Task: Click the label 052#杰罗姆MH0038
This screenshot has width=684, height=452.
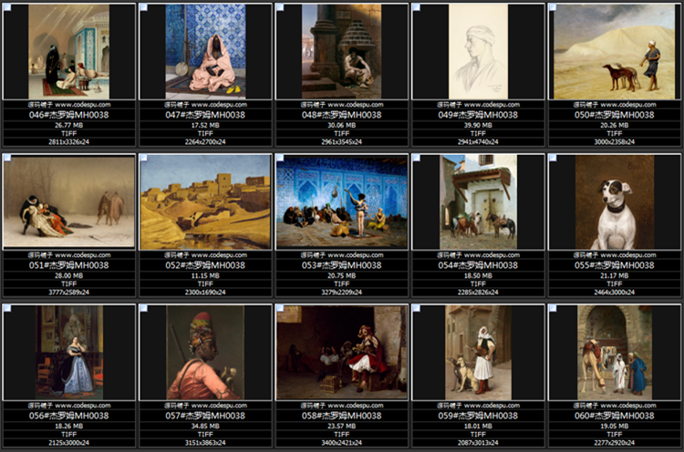Action: (205, 265)
